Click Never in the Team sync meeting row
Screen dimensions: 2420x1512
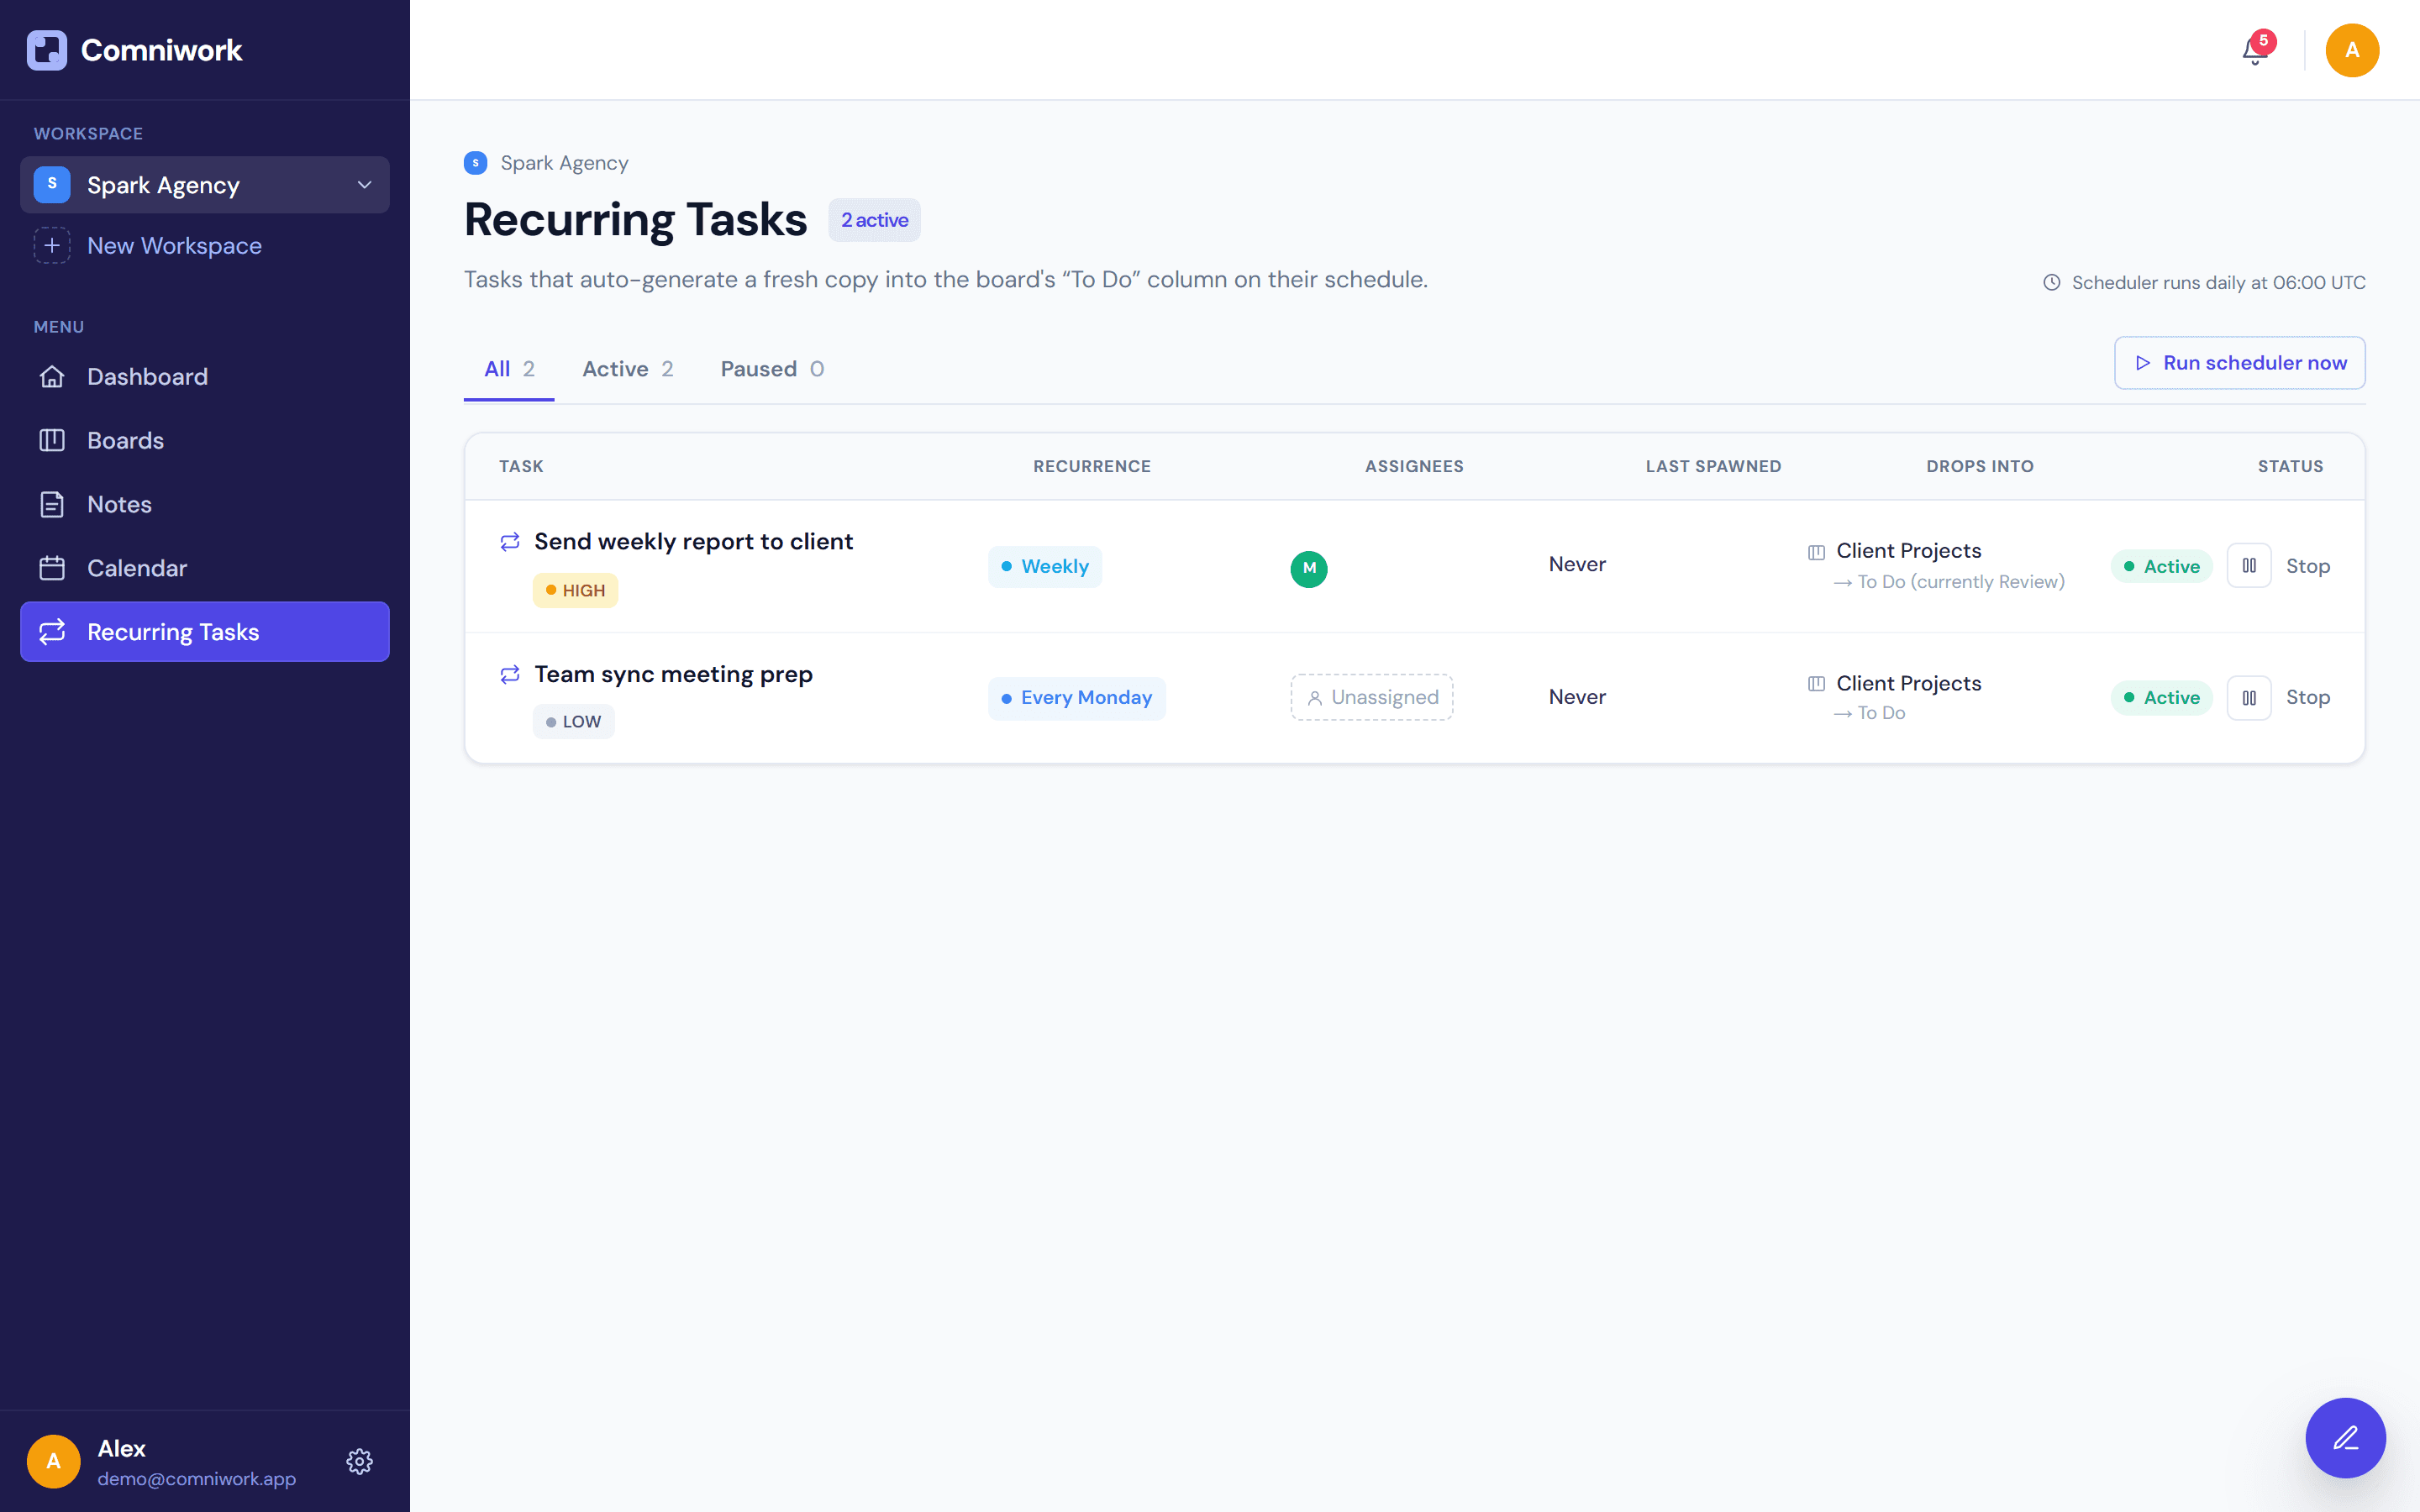tap(1577, 697)
